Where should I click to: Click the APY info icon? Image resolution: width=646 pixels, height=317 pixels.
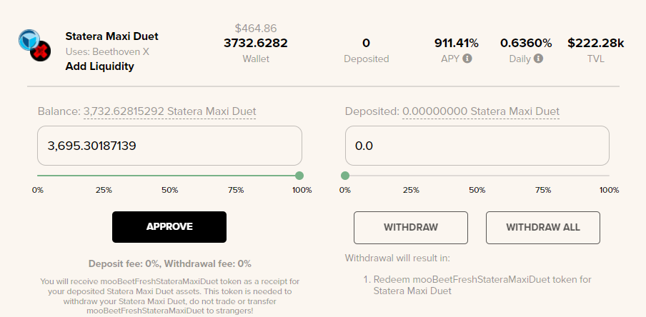[467, 59]
